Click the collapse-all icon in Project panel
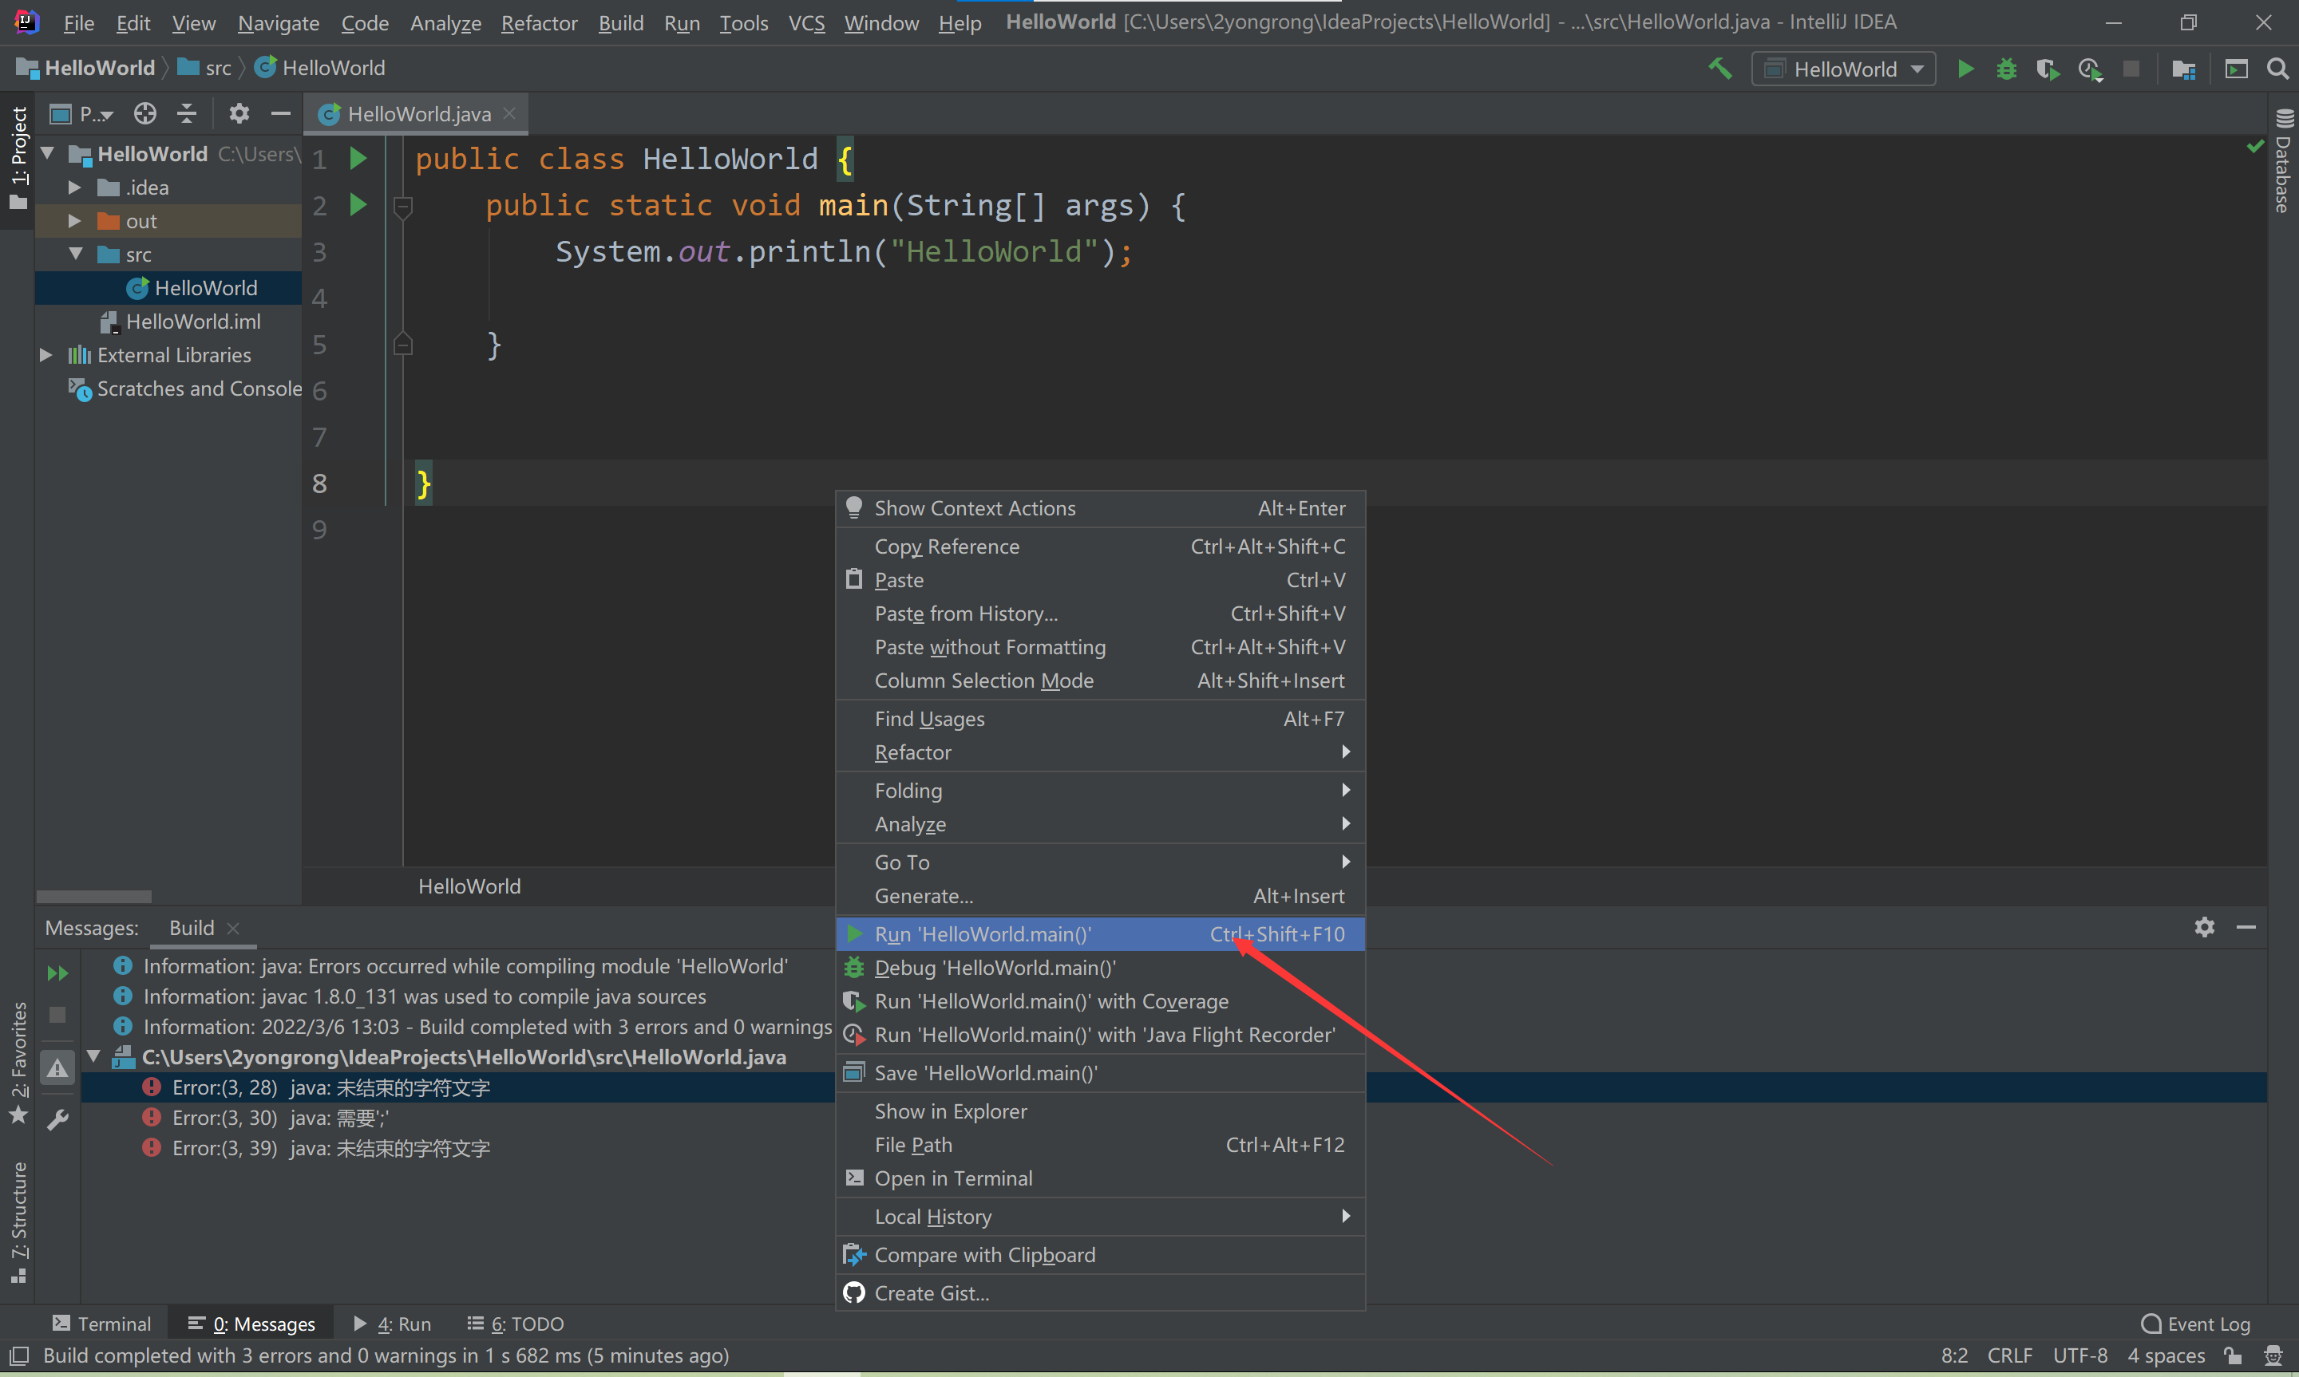This screenshot has width=2299, height=1377. (x=187, y=113)
